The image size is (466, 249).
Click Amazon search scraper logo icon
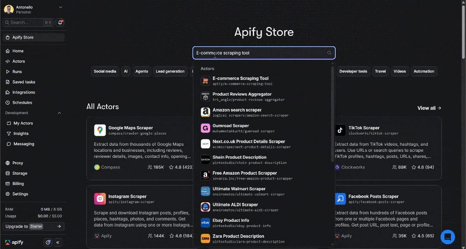205,112
